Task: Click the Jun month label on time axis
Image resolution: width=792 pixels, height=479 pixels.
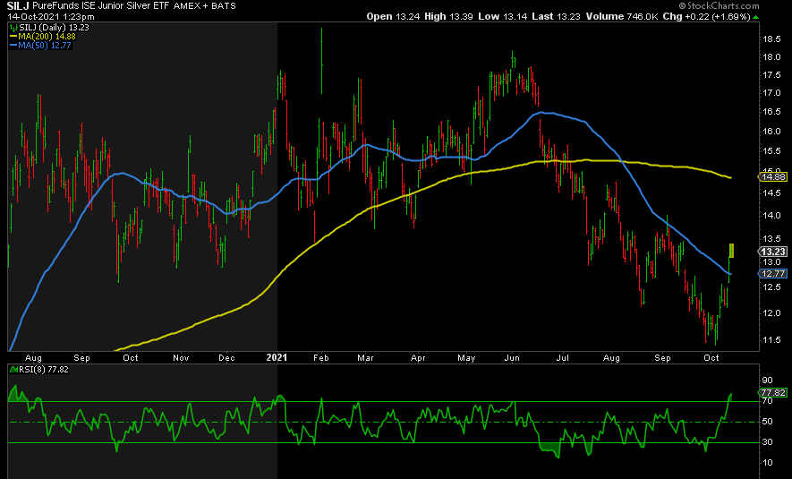Action: coord(512,358)
